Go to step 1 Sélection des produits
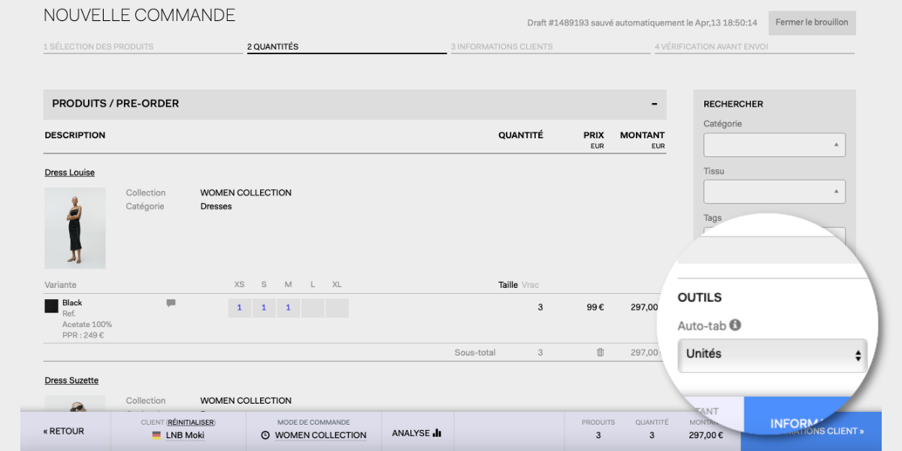The height and width of the screenshot is (451, 902). (98, 47)
